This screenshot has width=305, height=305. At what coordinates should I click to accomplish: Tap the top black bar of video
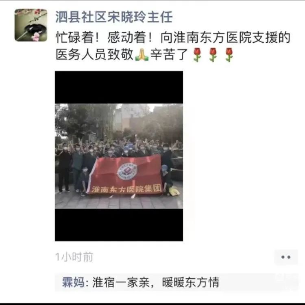point(119,87)
